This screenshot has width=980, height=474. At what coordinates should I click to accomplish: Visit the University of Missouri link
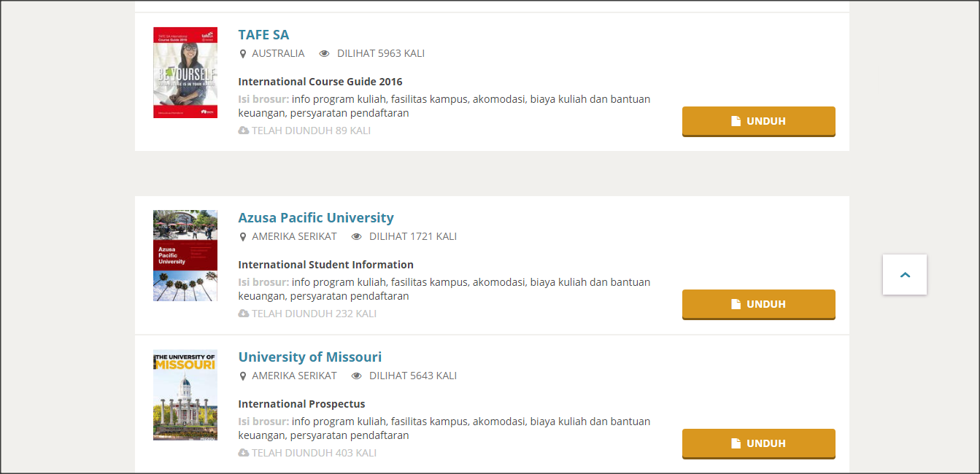[x=309, y=357]
